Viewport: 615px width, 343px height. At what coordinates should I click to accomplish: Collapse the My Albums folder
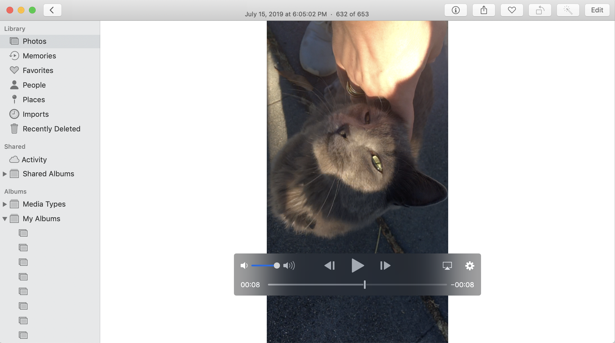[x=5, y=219]
